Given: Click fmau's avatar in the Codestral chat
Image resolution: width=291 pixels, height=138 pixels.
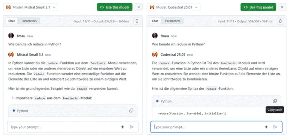Looking at the screenshot, I should pyautogui.click(x=155, y=36).
